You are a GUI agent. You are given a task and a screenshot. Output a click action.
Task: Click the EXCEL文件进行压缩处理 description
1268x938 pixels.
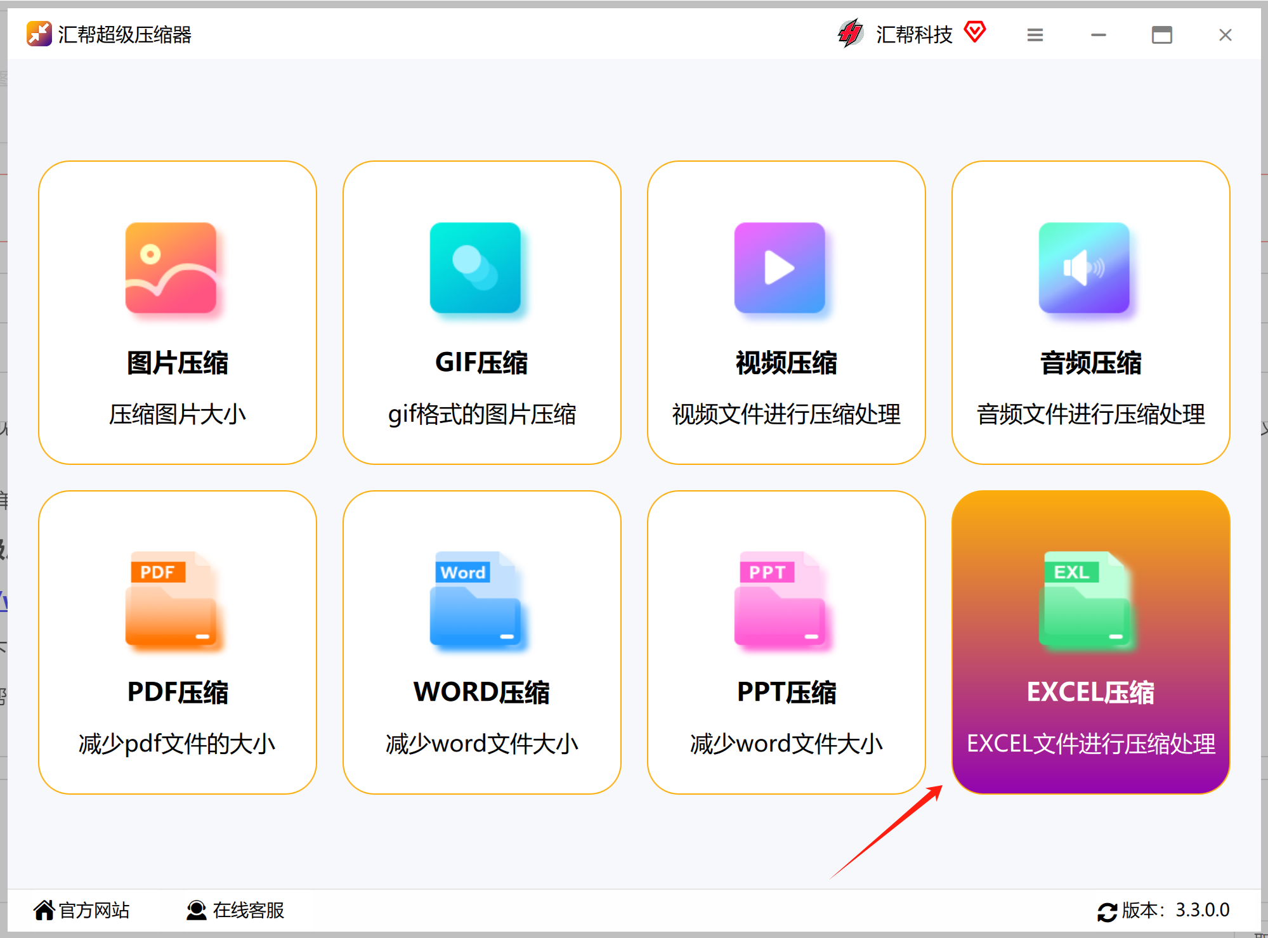pos(1091,743)
